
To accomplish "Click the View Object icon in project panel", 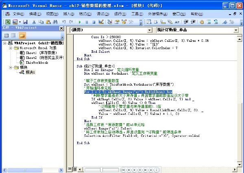I will point(13,36).
